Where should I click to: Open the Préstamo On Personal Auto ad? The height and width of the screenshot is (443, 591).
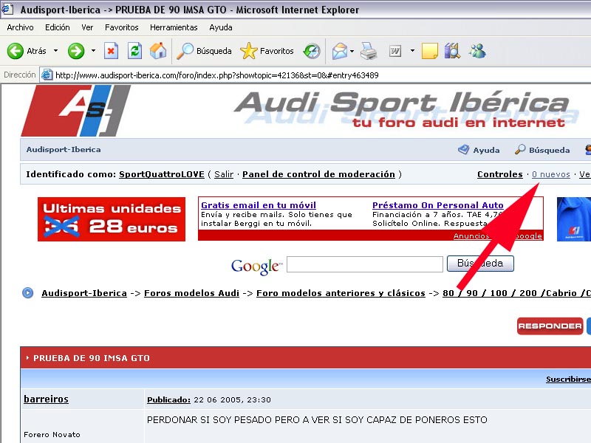(x=437, y=205)
